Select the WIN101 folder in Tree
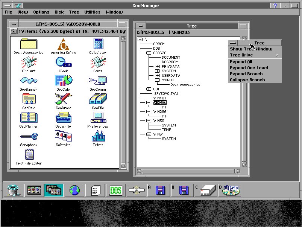The height and width of the screenshot is (227, 302). tap(159, 98)
